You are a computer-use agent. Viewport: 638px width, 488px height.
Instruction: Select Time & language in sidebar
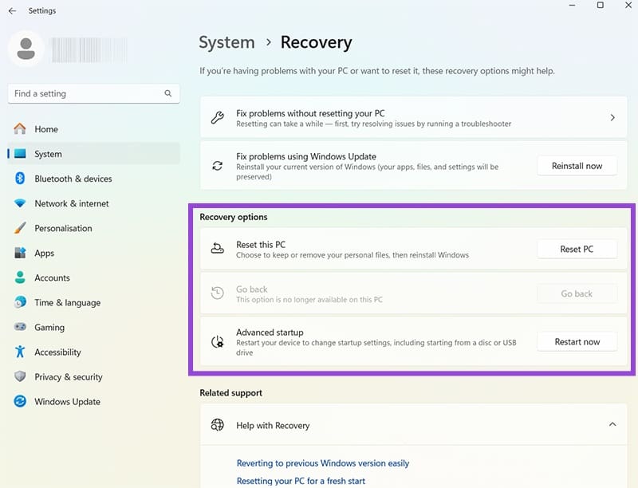67,302
